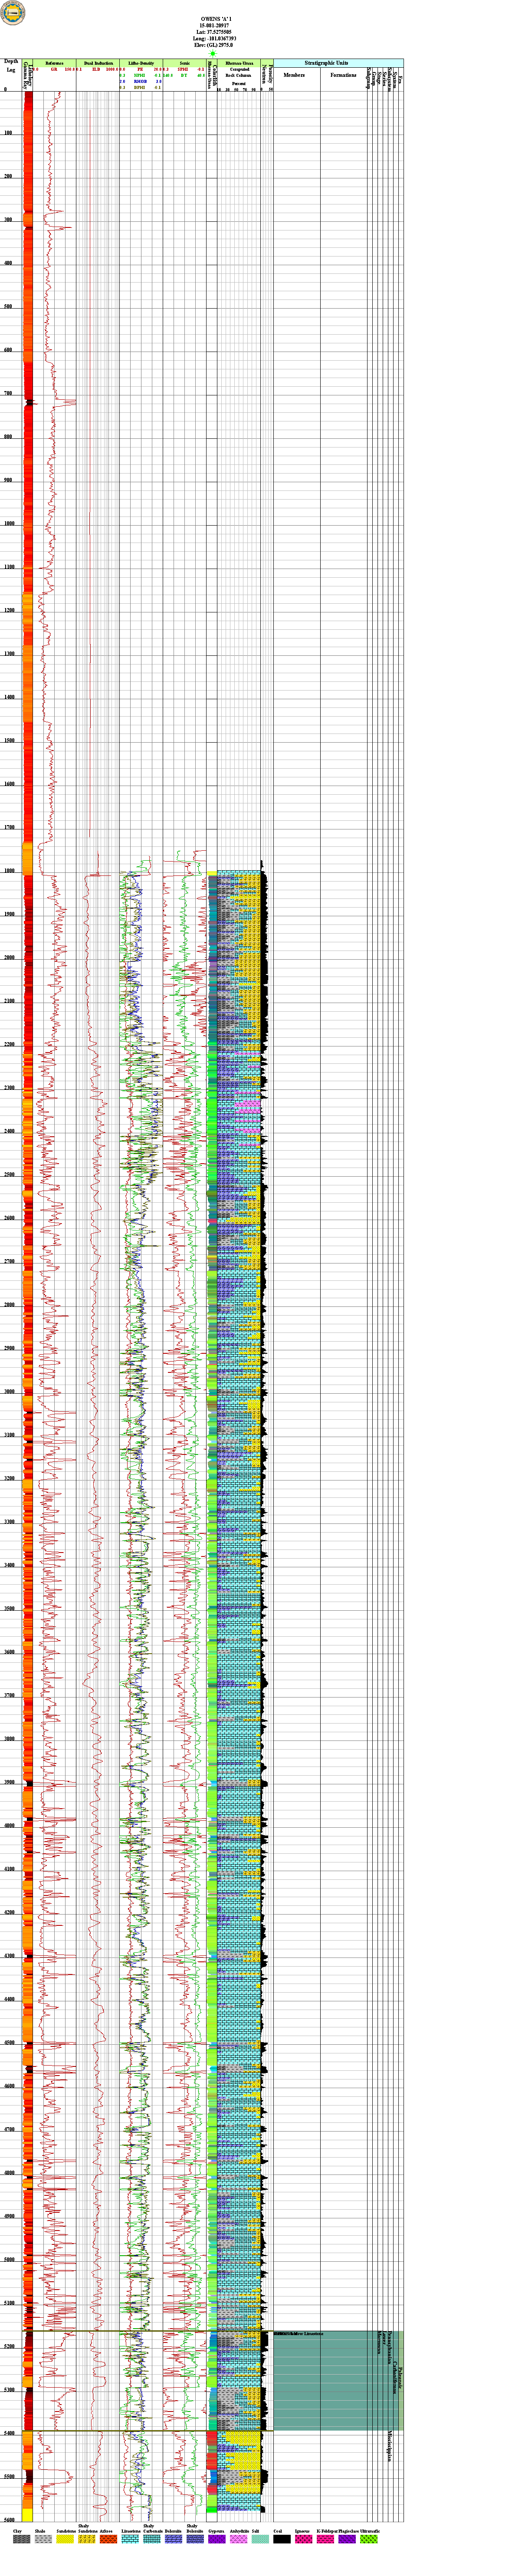512x2576 pixels.
Task: Click the Formations column heading
Action: (x=343, y=75)
